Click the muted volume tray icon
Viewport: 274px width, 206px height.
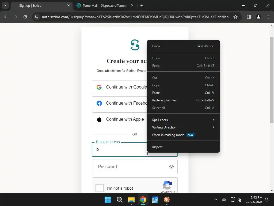239,200
